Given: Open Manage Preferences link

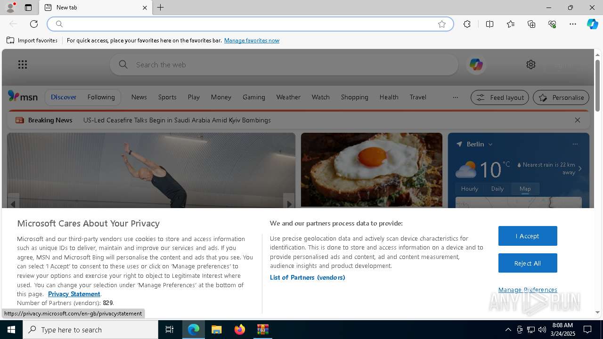Looking at the screenshot, I should [528, 290].
